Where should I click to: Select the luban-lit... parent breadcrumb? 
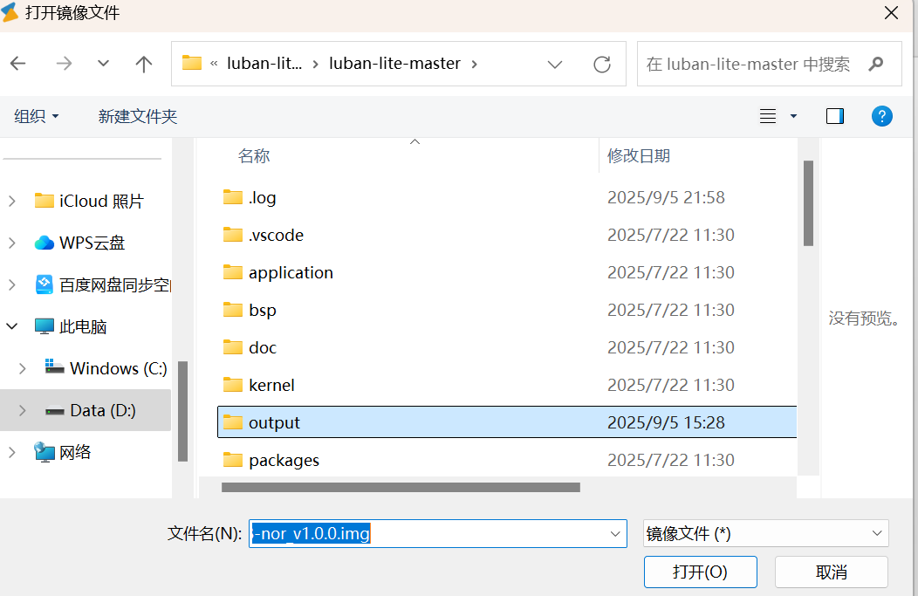coord(264,63)
